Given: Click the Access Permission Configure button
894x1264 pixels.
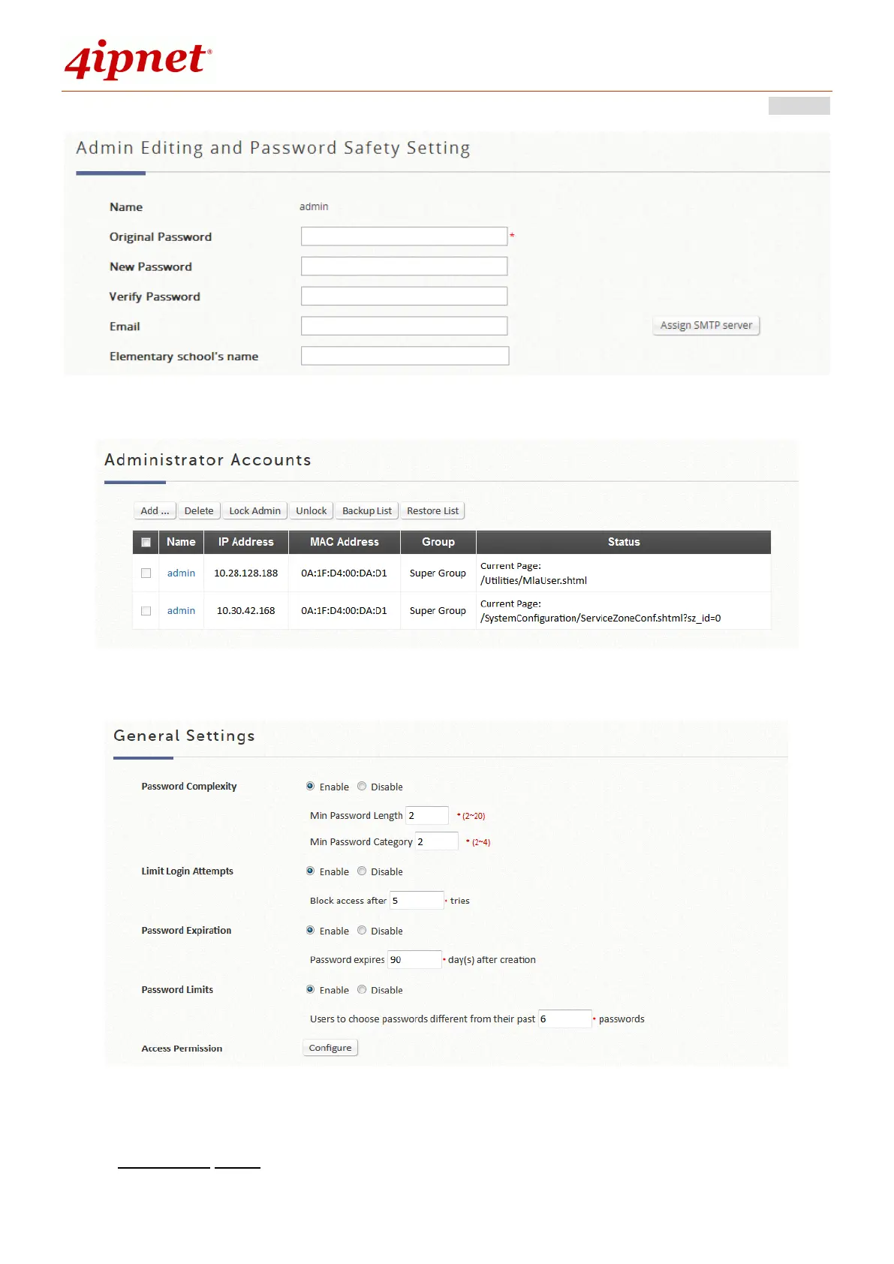Looking at the screenshot, I should click(x=330, y=1048).
